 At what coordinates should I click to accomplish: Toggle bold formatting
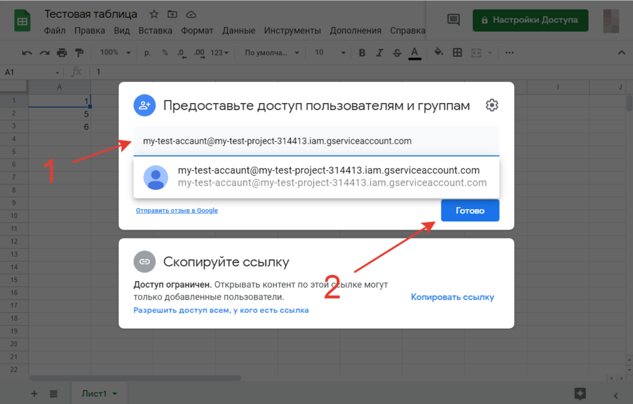[362, 52]
